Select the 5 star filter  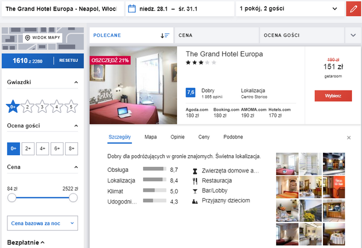tap(71, 106)
